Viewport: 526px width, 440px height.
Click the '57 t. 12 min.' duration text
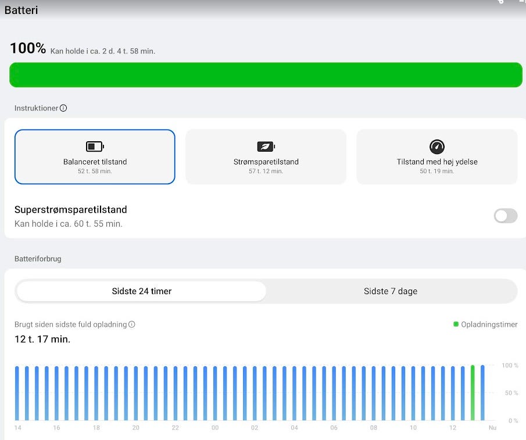(x=266, y=171)
